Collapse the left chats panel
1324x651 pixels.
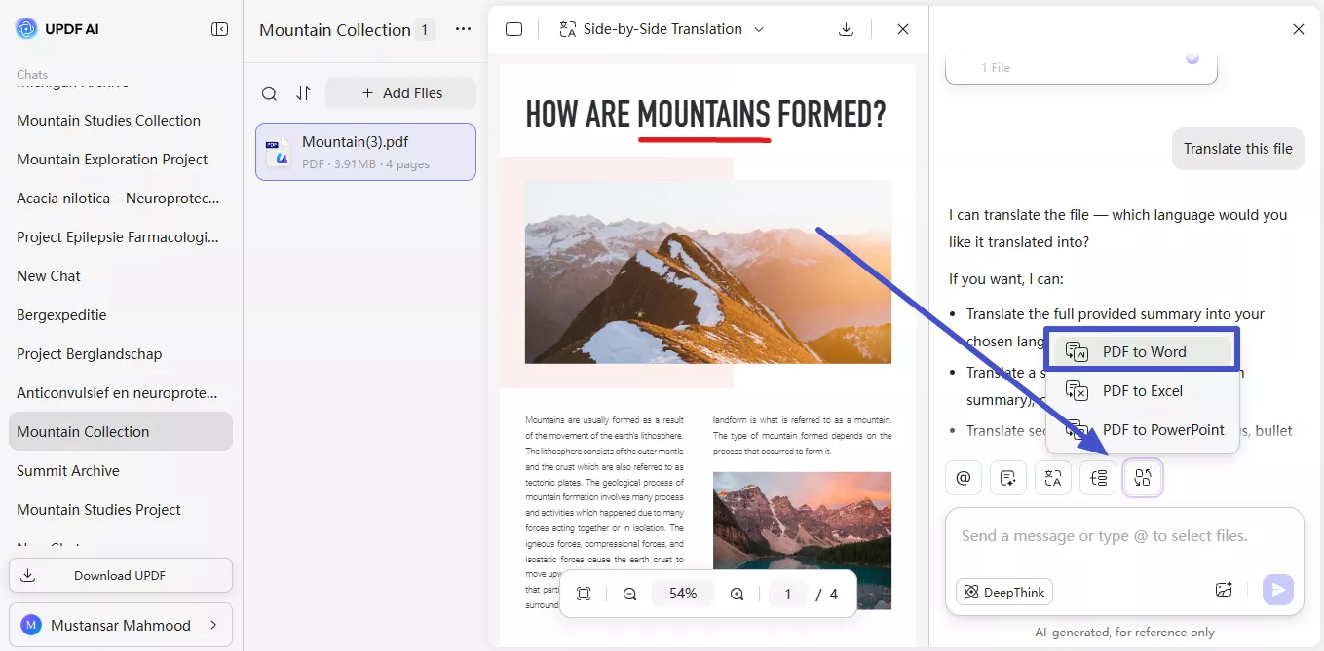[x=220, y=28]
